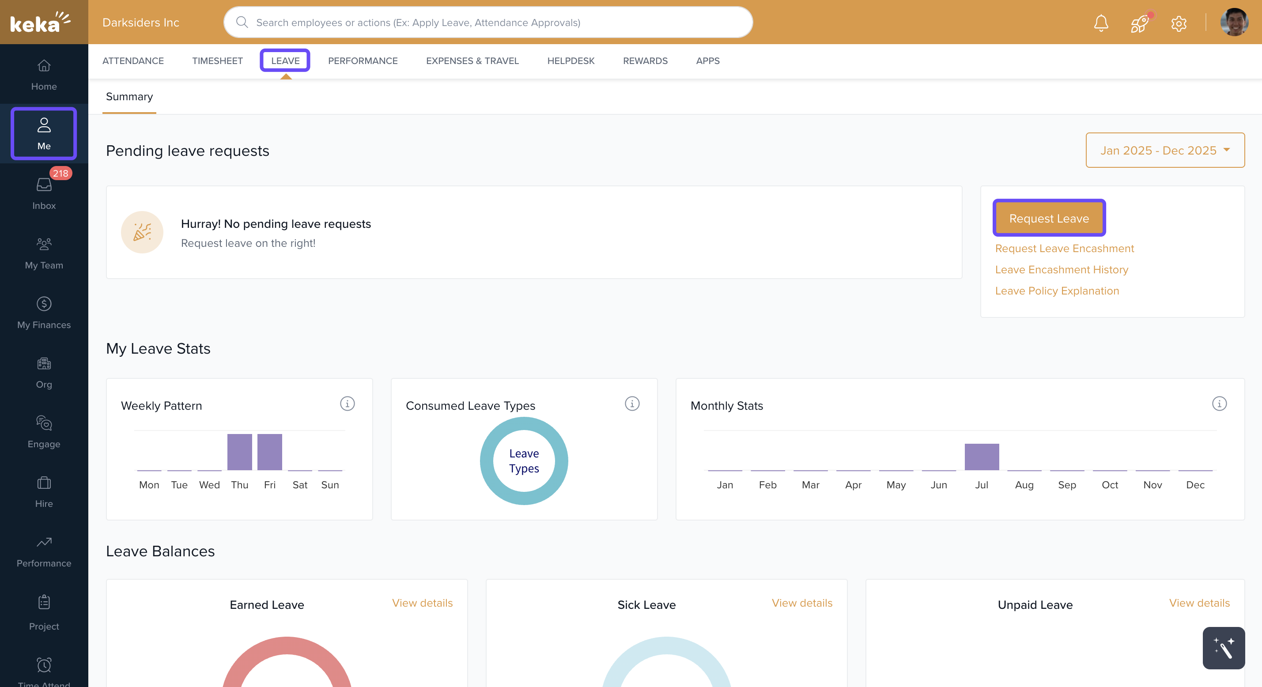Switch to the ATTENDANCE tab
This screenshot has width=1262, height=687.
pos(133,61)
